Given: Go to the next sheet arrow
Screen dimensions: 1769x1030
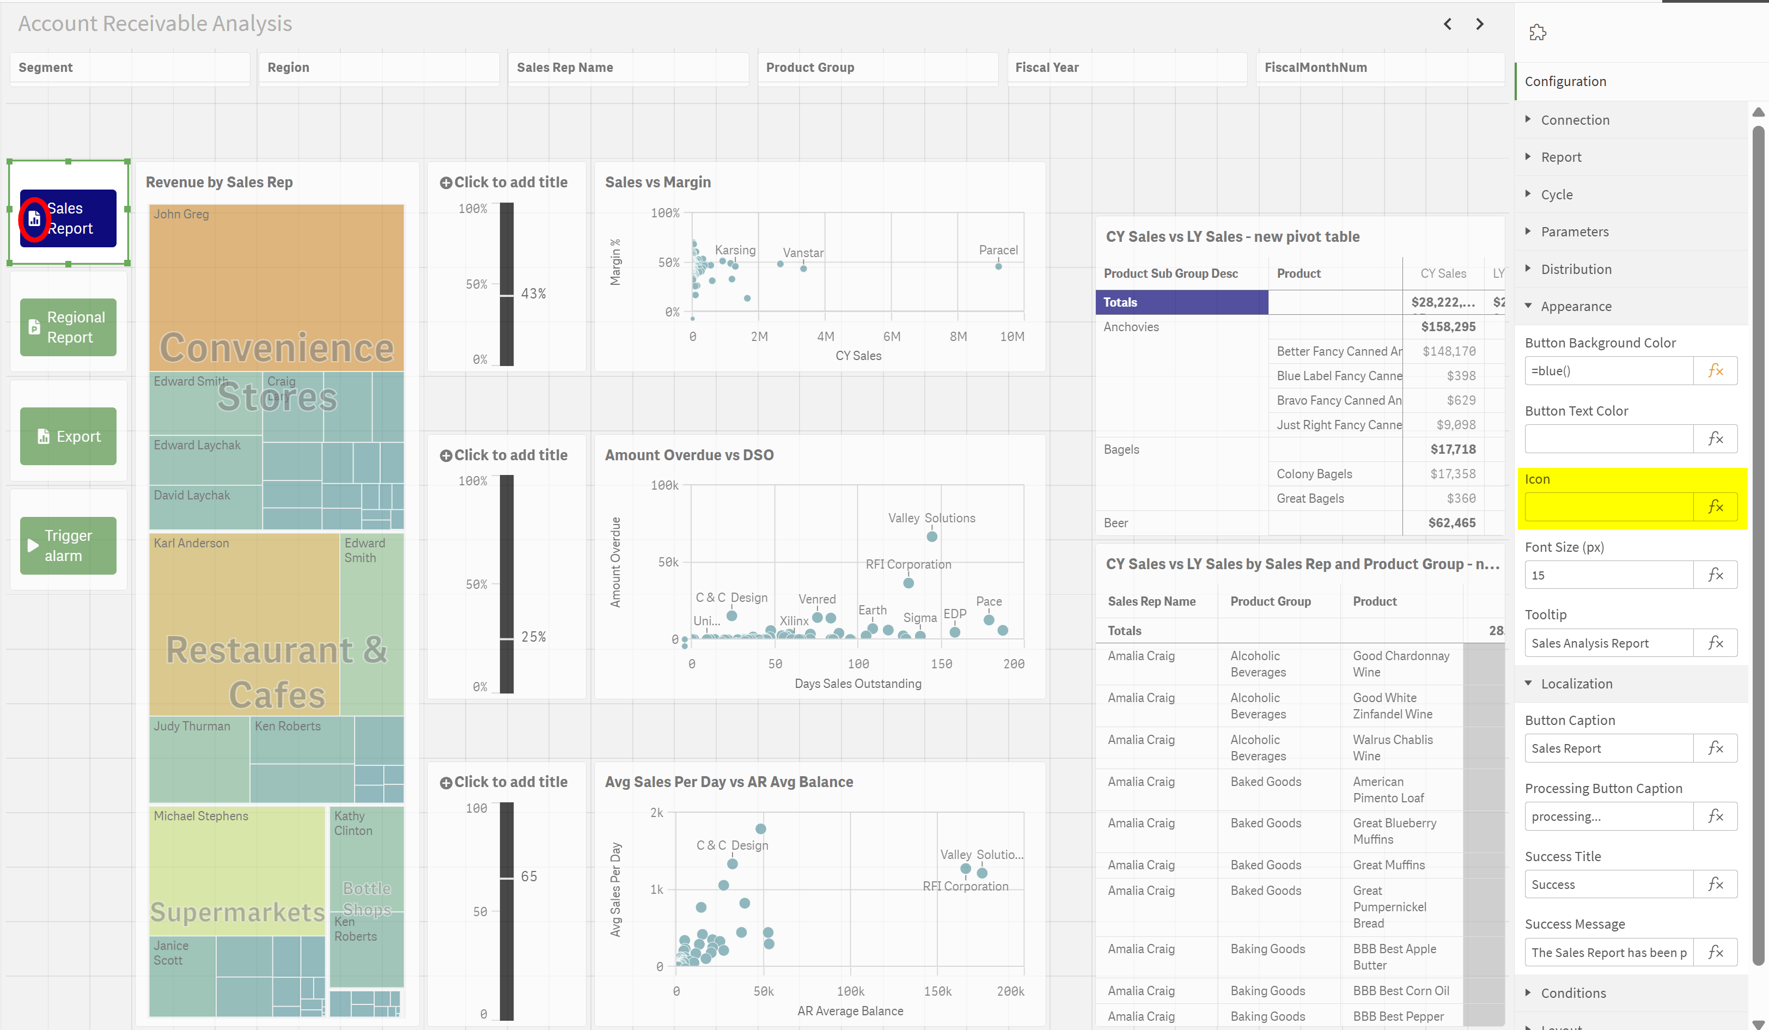Looking at the screenshot, I should (1480, 24).
